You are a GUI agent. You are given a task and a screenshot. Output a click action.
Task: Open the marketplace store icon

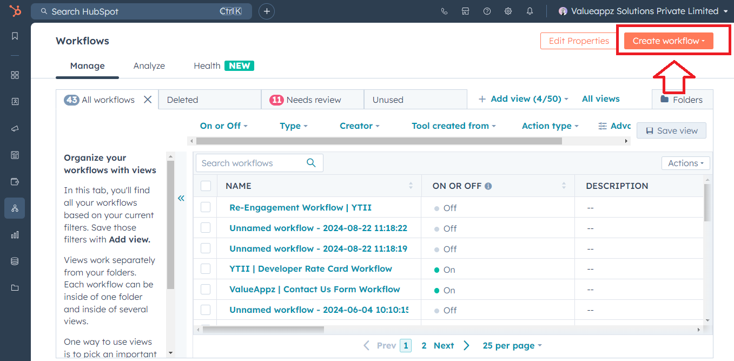pyautogui.click(x=465, y=11)
